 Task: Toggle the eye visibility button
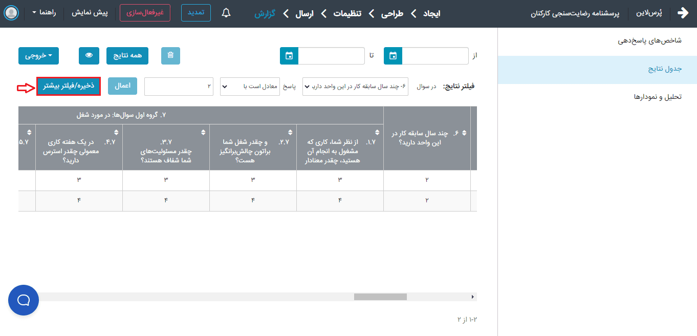click(89, 56)
